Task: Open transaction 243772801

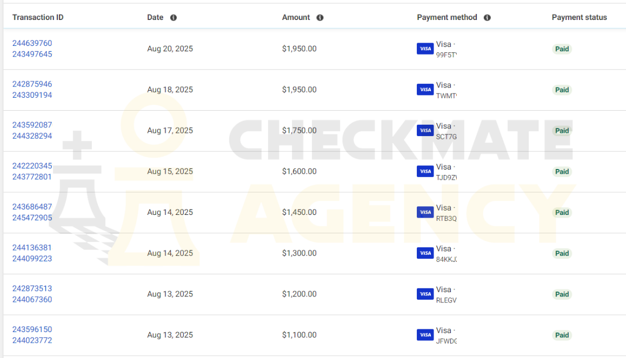Action: 32,177
